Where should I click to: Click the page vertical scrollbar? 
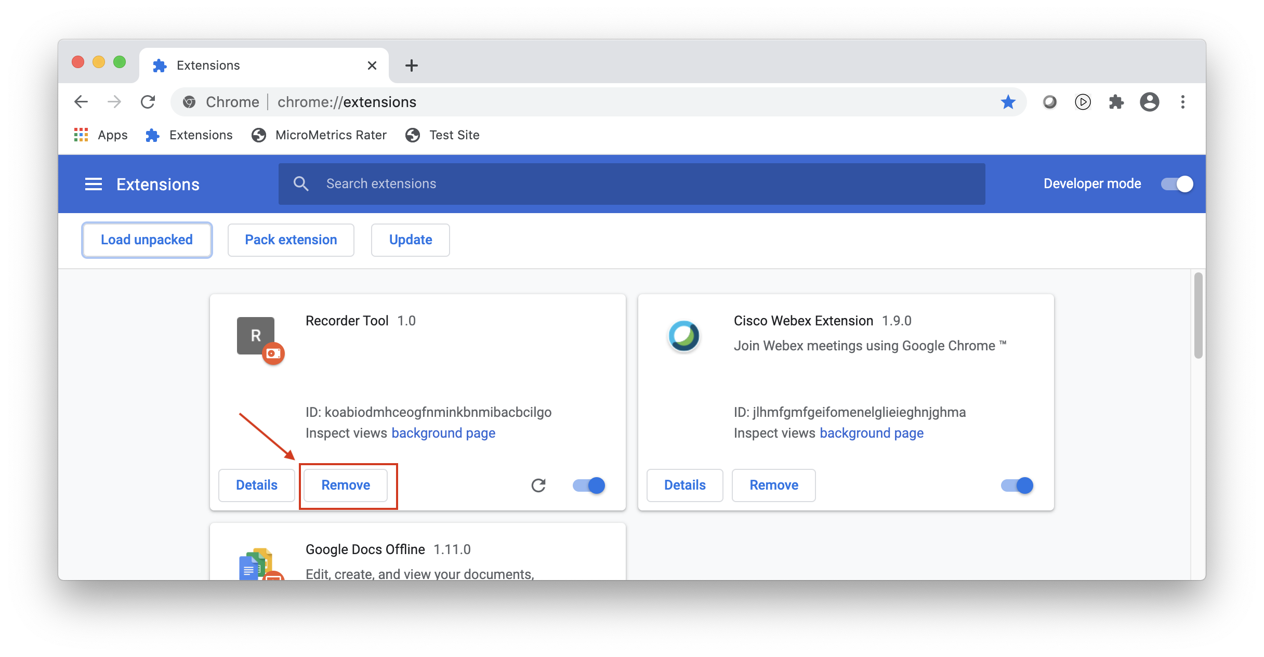coord(1199,315)
